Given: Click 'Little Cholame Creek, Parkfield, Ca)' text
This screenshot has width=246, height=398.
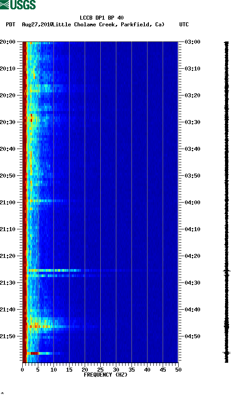Looking at the screenshot, I should 108,25.
